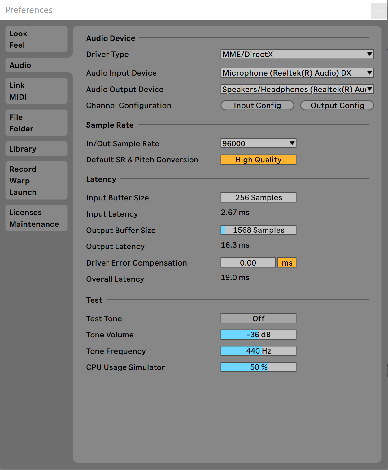Click the Driver Error Compensation 0.00 field

[248, 263]
